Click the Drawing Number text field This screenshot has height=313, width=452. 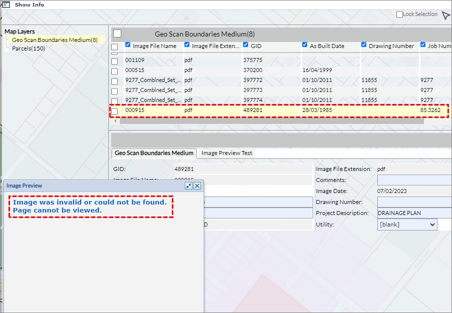coord(414,202)
